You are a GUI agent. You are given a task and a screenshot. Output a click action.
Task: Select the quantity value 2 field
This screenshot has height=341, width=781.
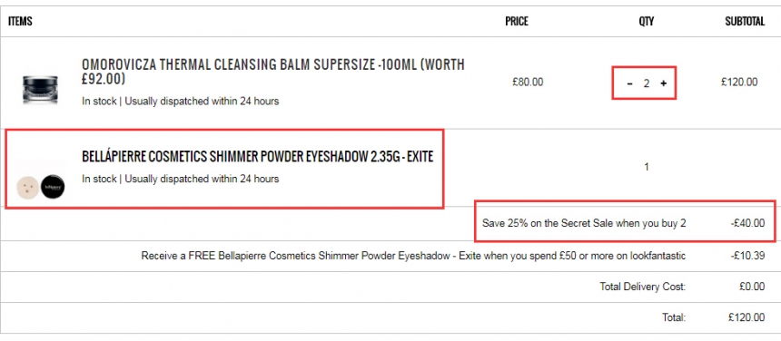click(x=647, y=83)
